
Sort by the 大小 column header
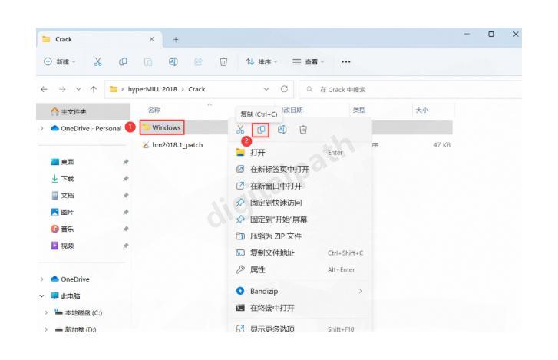421,110
